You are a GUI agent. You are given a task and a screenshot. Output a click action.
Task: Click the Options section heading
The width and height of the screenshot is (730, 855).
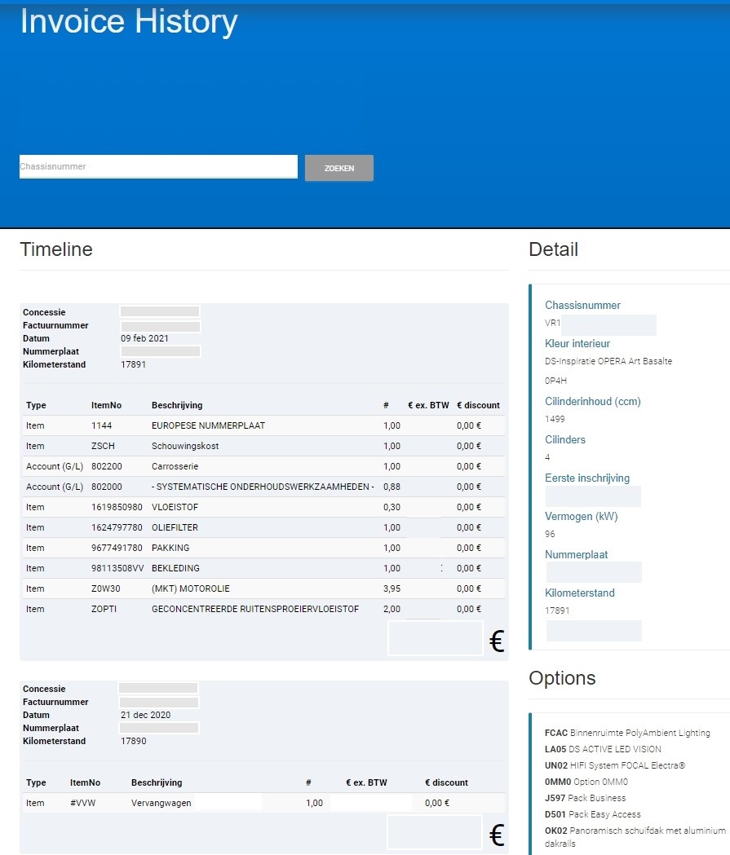562,678
